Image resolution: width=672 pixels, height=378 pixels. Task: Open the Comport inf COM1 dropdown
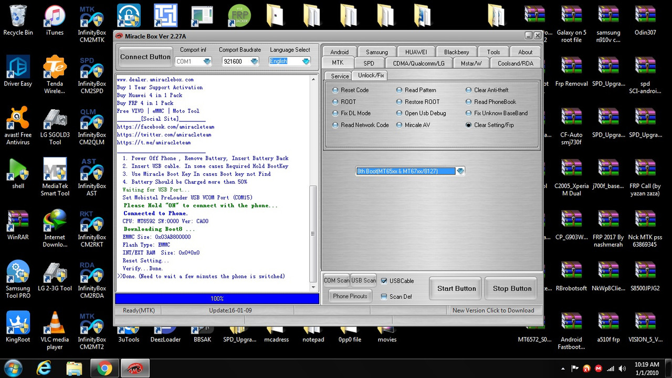(207, 61)
